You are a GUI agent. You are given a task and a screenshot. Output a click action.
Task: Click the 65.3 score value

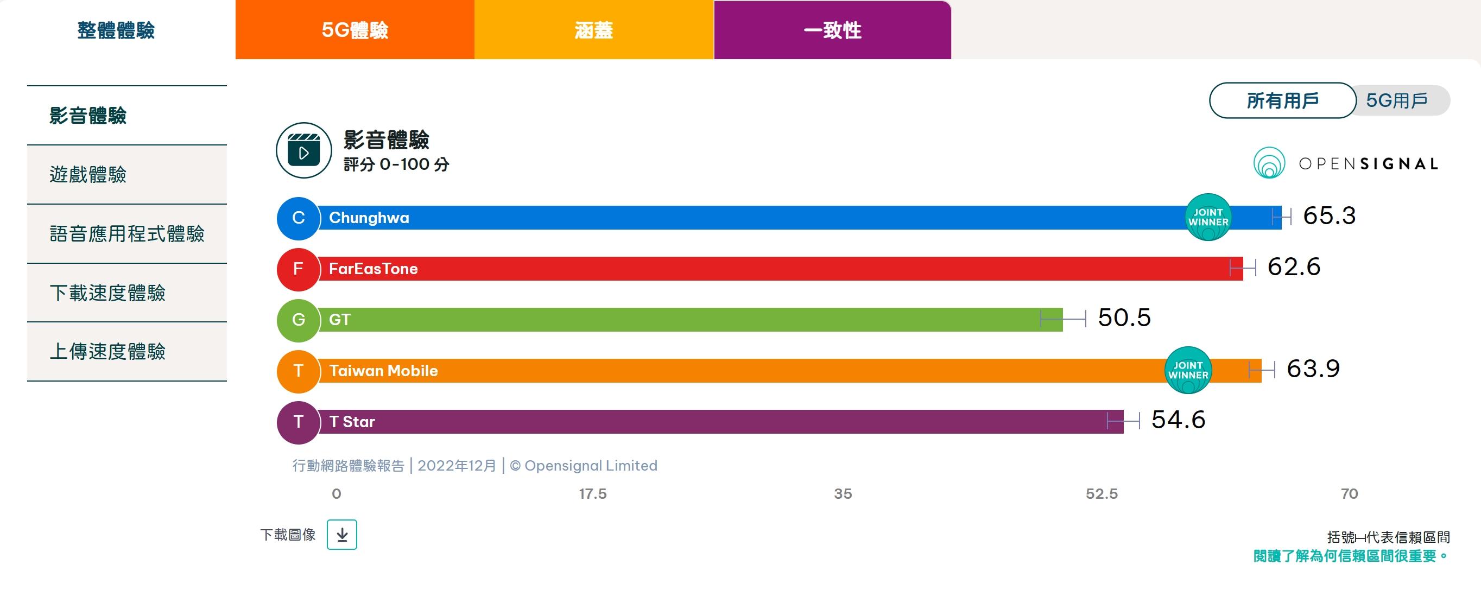pyautogui.click(x=1329, y=216)
